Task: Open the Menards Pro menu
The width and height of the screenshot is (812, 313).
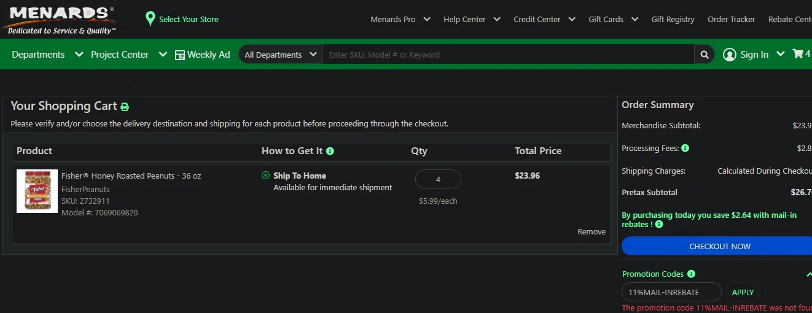Action: coord(400,20)
